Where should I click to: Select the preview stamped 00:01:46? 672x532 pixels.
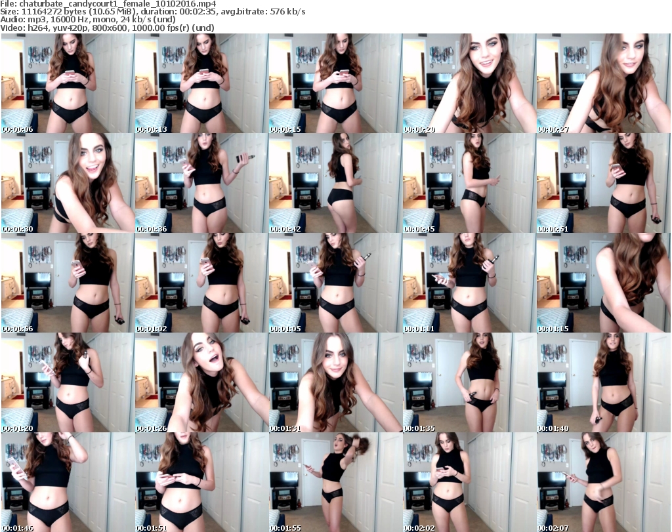pyautogui.click(x=68, y=482)
